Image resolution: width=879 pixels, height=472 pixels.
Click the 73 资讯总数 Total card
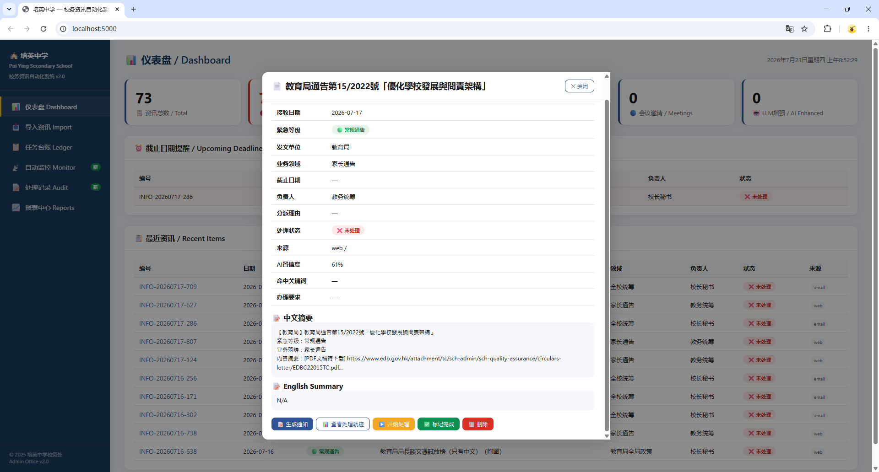pos(183,102)
